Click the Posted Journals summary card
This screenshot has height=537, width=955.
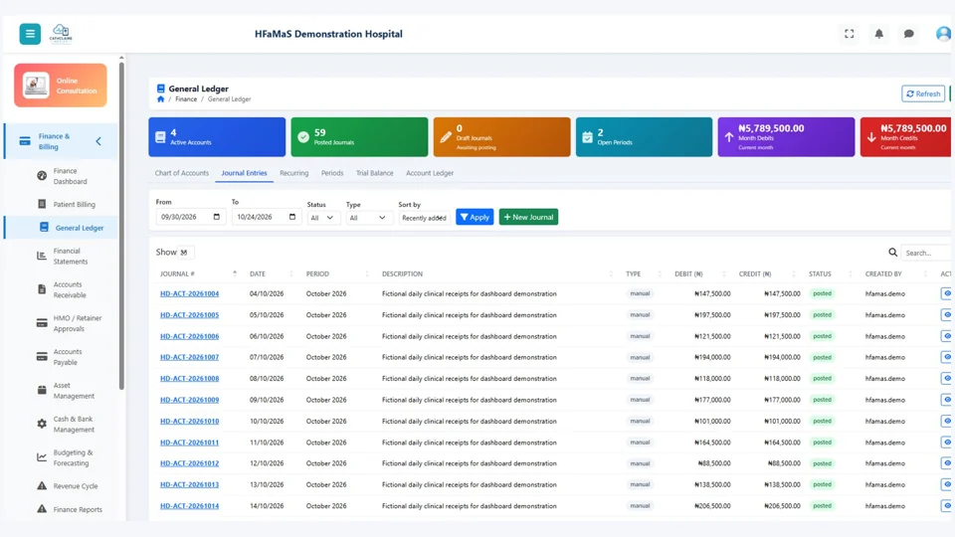pos(359,137)
